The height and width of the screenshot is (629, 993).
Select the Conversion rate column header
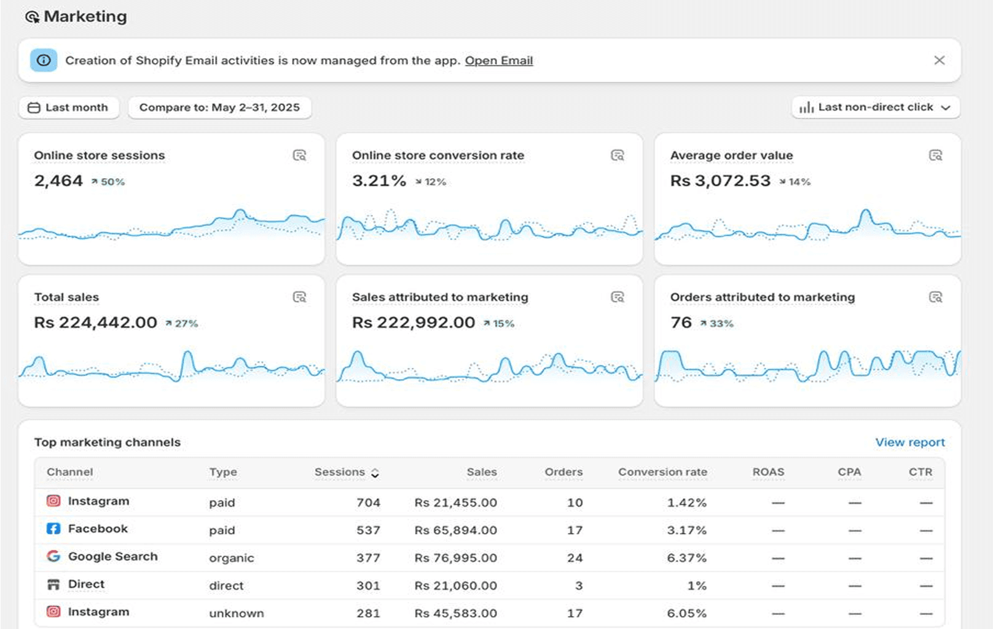(x=662, y=472)
